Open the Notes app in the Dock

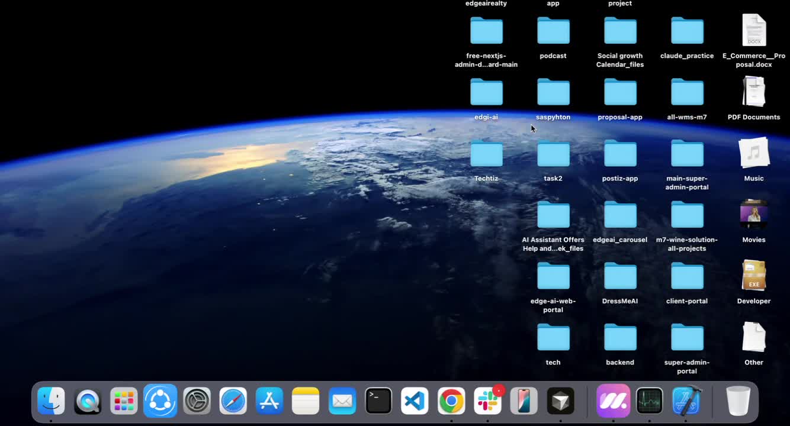pyautogui.click(x=306, y=401)
